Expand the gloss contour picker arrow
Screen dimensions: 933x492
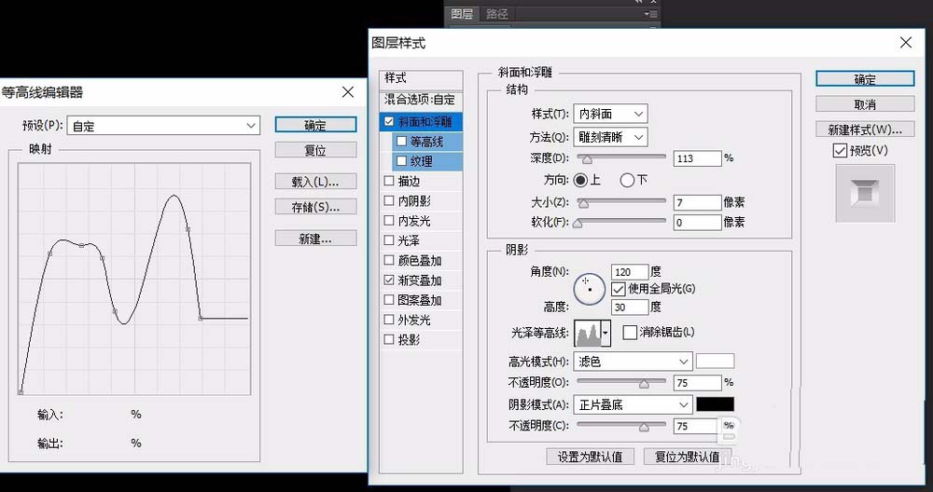[x=606, y=333]
